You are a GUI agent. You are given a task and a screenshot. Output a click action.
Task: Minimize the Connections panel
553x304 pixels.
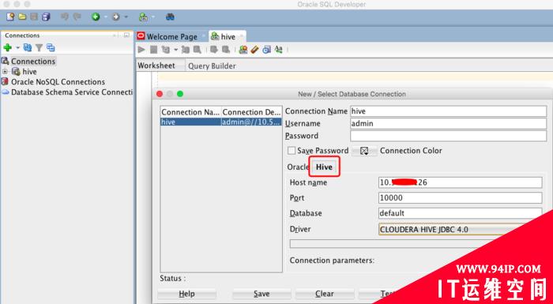126,36
